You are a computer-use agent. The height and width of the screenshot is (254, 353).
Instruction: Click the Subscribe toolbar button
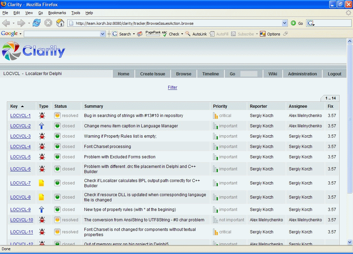[243, 34]
